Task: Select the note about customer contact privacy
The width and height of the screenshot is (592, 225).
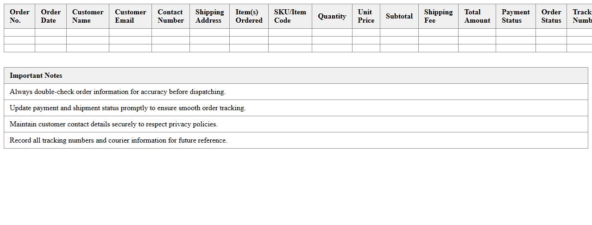Action: coord(113,124)
